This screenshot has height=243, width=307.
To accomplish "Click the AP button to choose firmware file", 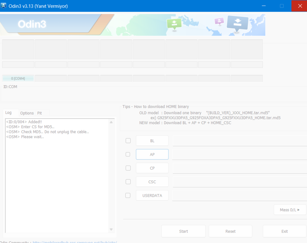I will 152,154.
